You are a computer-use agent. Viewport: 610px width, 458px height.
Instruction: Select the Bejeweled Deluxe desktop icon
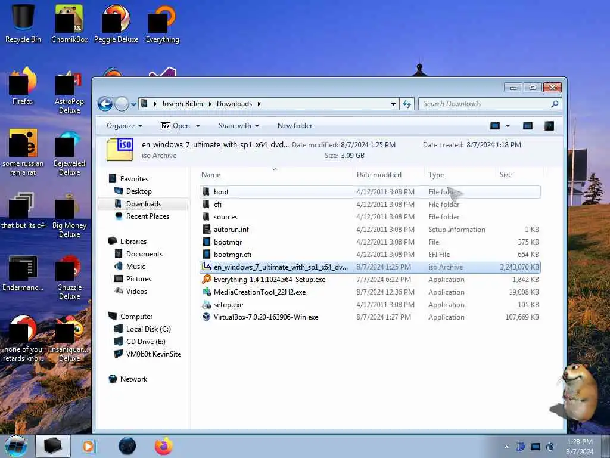pyautogui.click(x=69, y=153)
